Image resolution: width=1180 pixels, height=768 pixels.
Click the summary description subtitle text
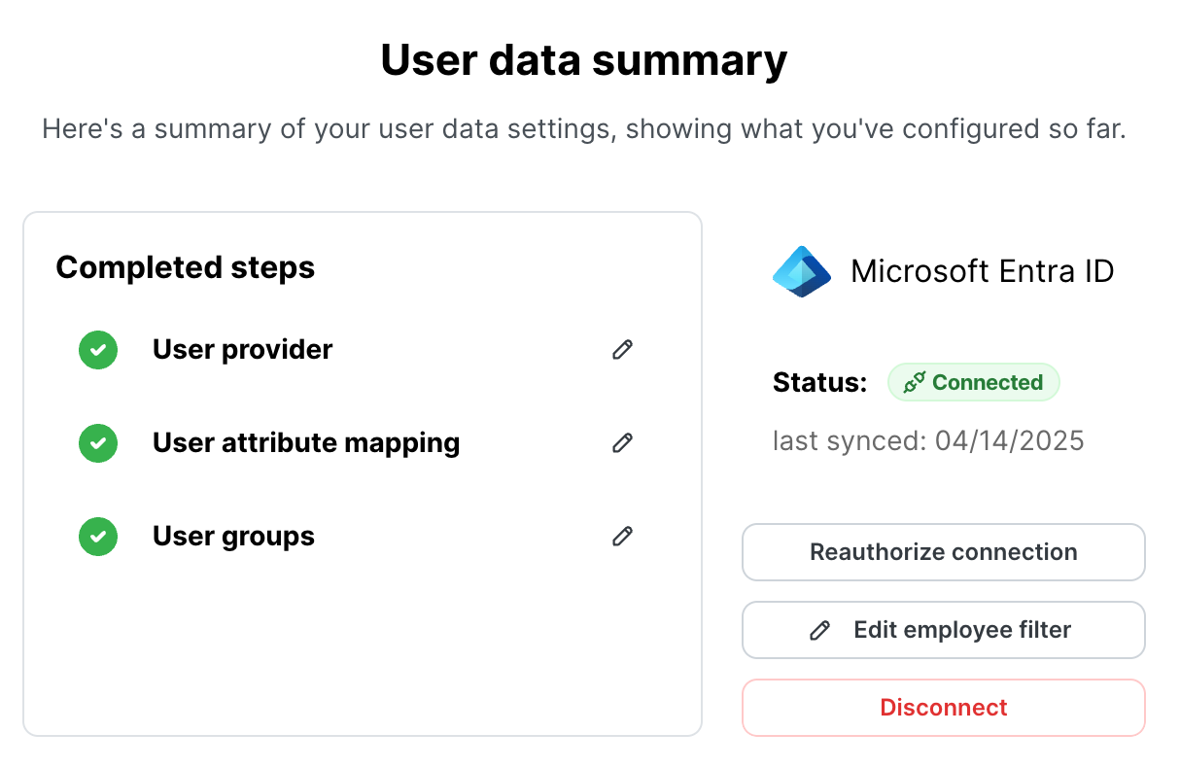click(x=584, y=129)
